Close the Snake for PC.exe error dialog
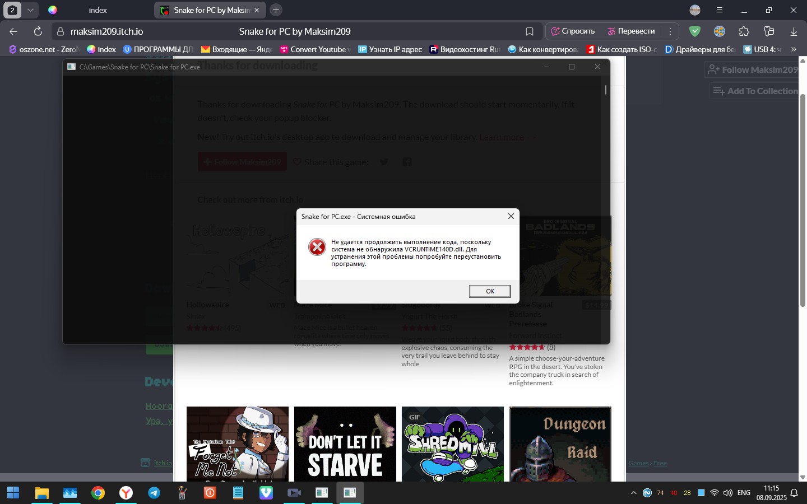This screenshot has width=807, height=504. 511,216
